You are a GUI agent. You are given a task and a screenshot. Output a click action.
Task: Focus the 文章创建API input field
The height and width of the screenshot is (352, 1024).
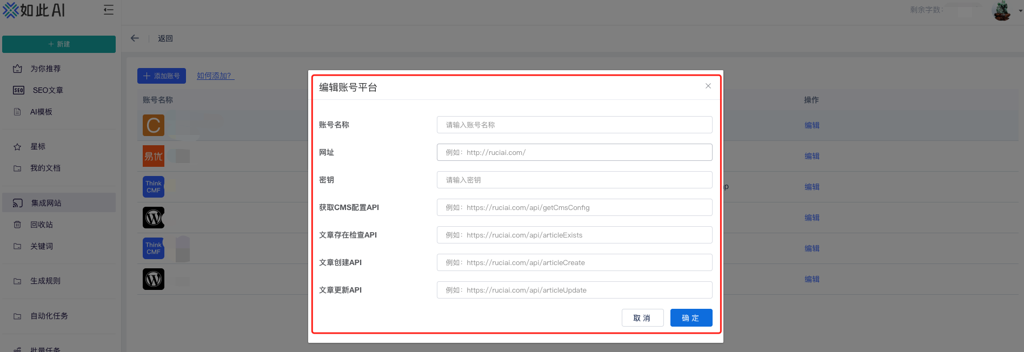pyautogui.click(x=574, y=262)
